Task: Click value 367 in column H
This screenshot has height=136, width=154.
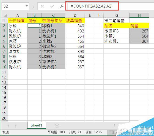Action: [x=139, y=41]
